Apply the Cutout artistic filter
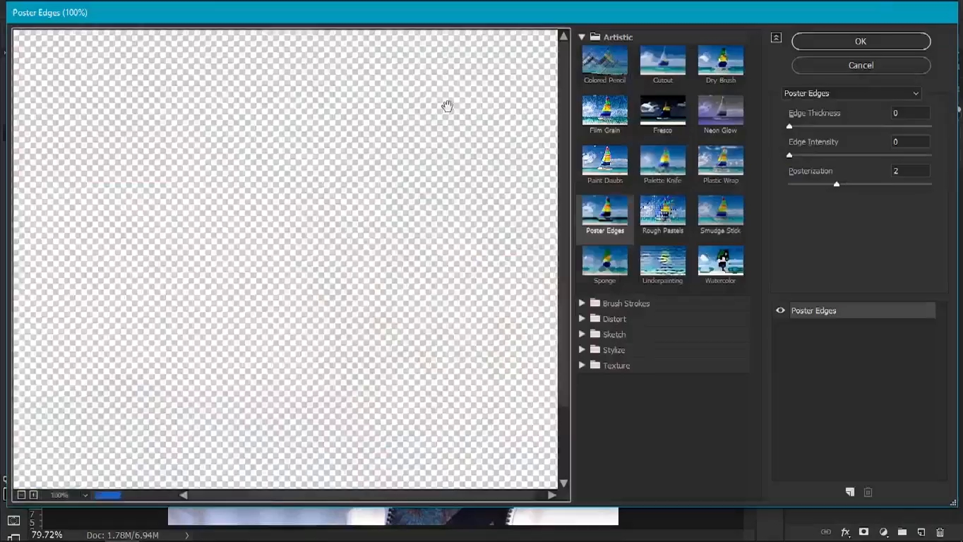The width and height of the screenshot is (963, 542). point(662,61)
